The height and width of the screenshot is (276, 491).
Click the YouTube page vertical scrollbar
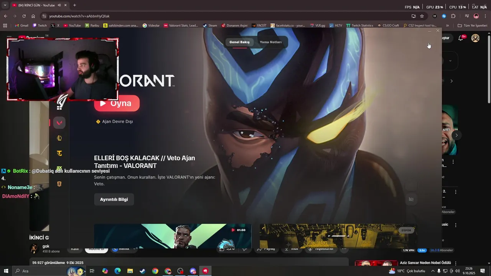click(489, 69)
